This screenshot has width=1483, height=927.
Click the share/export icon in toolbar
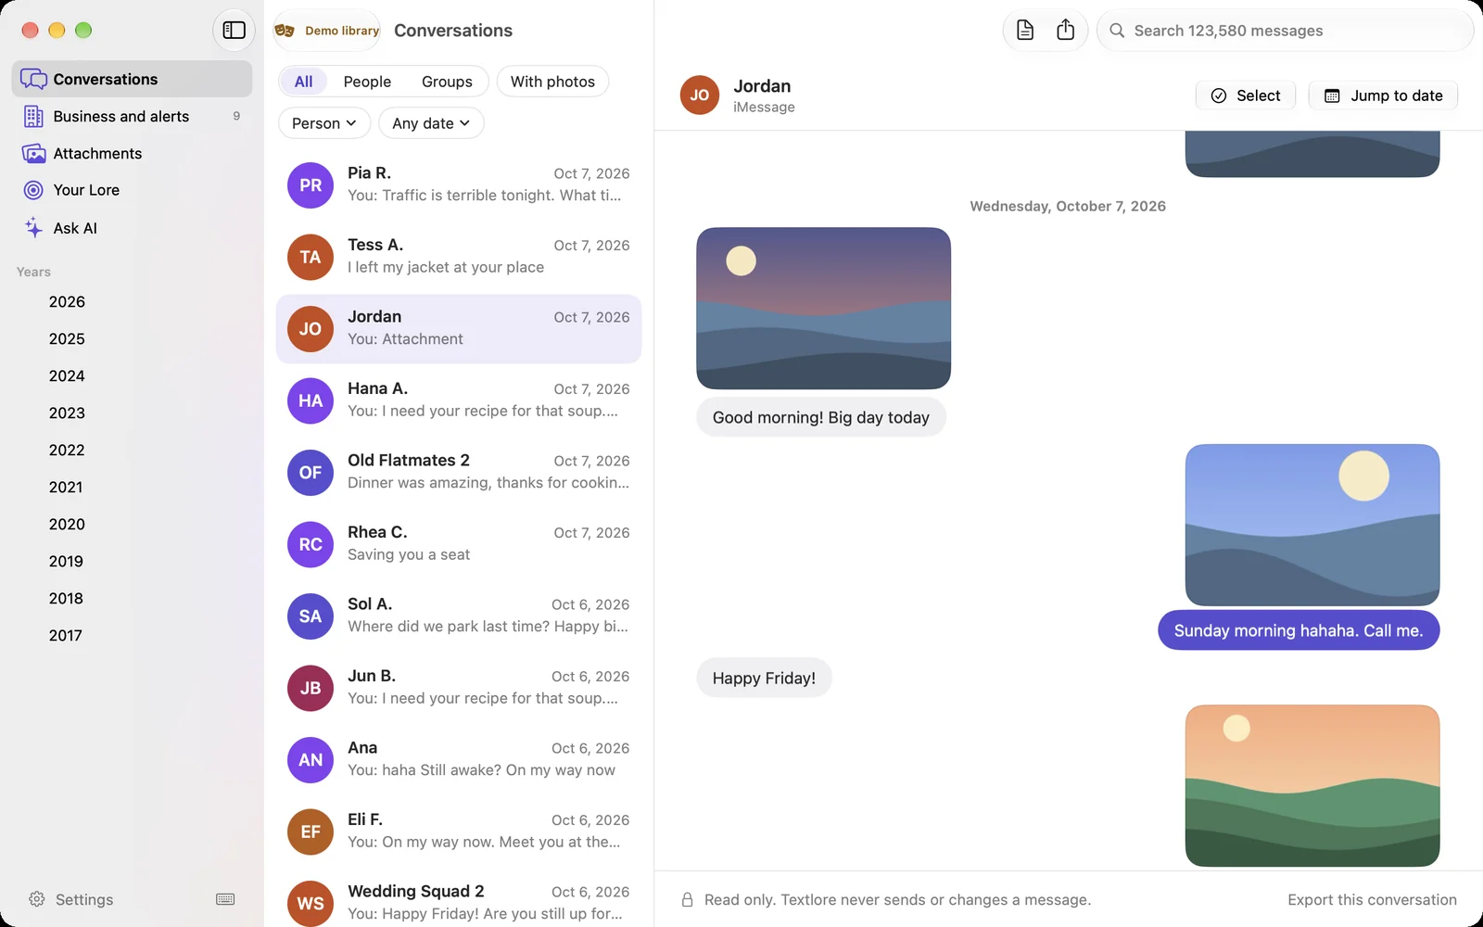pos(1066,31)
